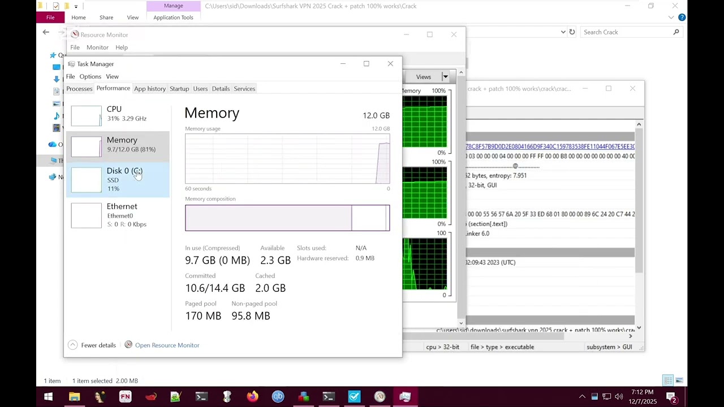The image size is (724, 407).
Task: Open the volume control in system tray
Action: click(x=618, y=397)
